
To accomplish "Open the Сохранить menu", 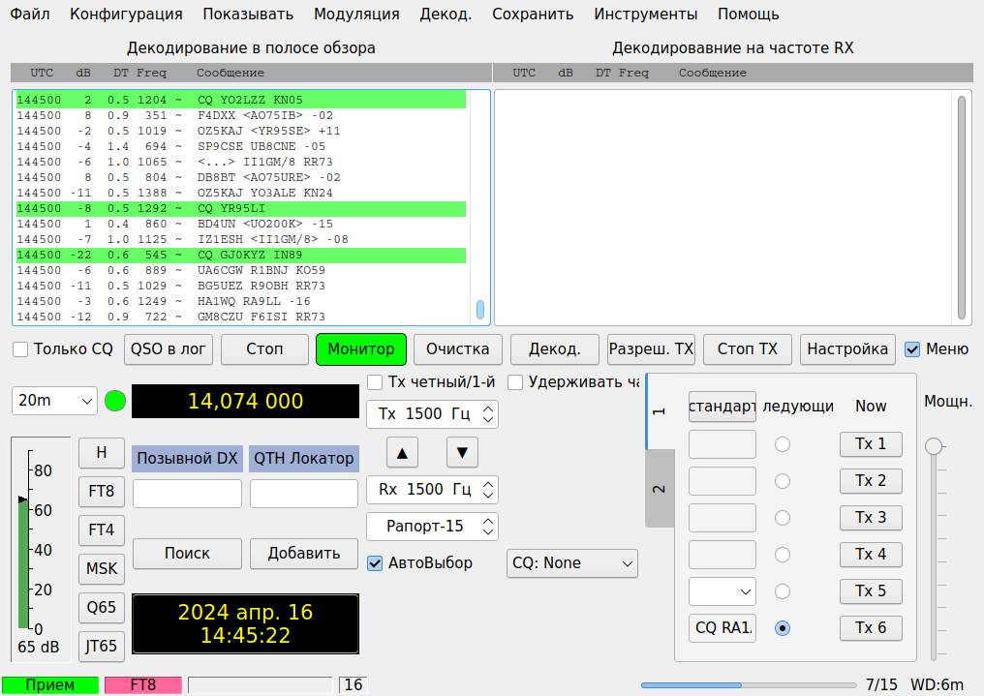I will point(533,14).
